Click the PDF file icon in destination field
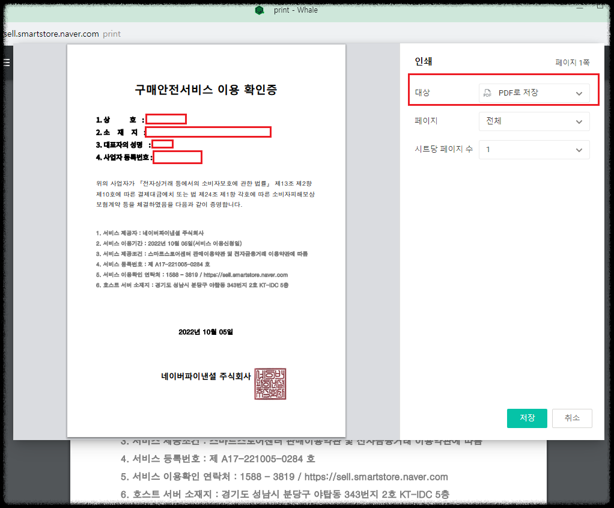 pos(487,93)
